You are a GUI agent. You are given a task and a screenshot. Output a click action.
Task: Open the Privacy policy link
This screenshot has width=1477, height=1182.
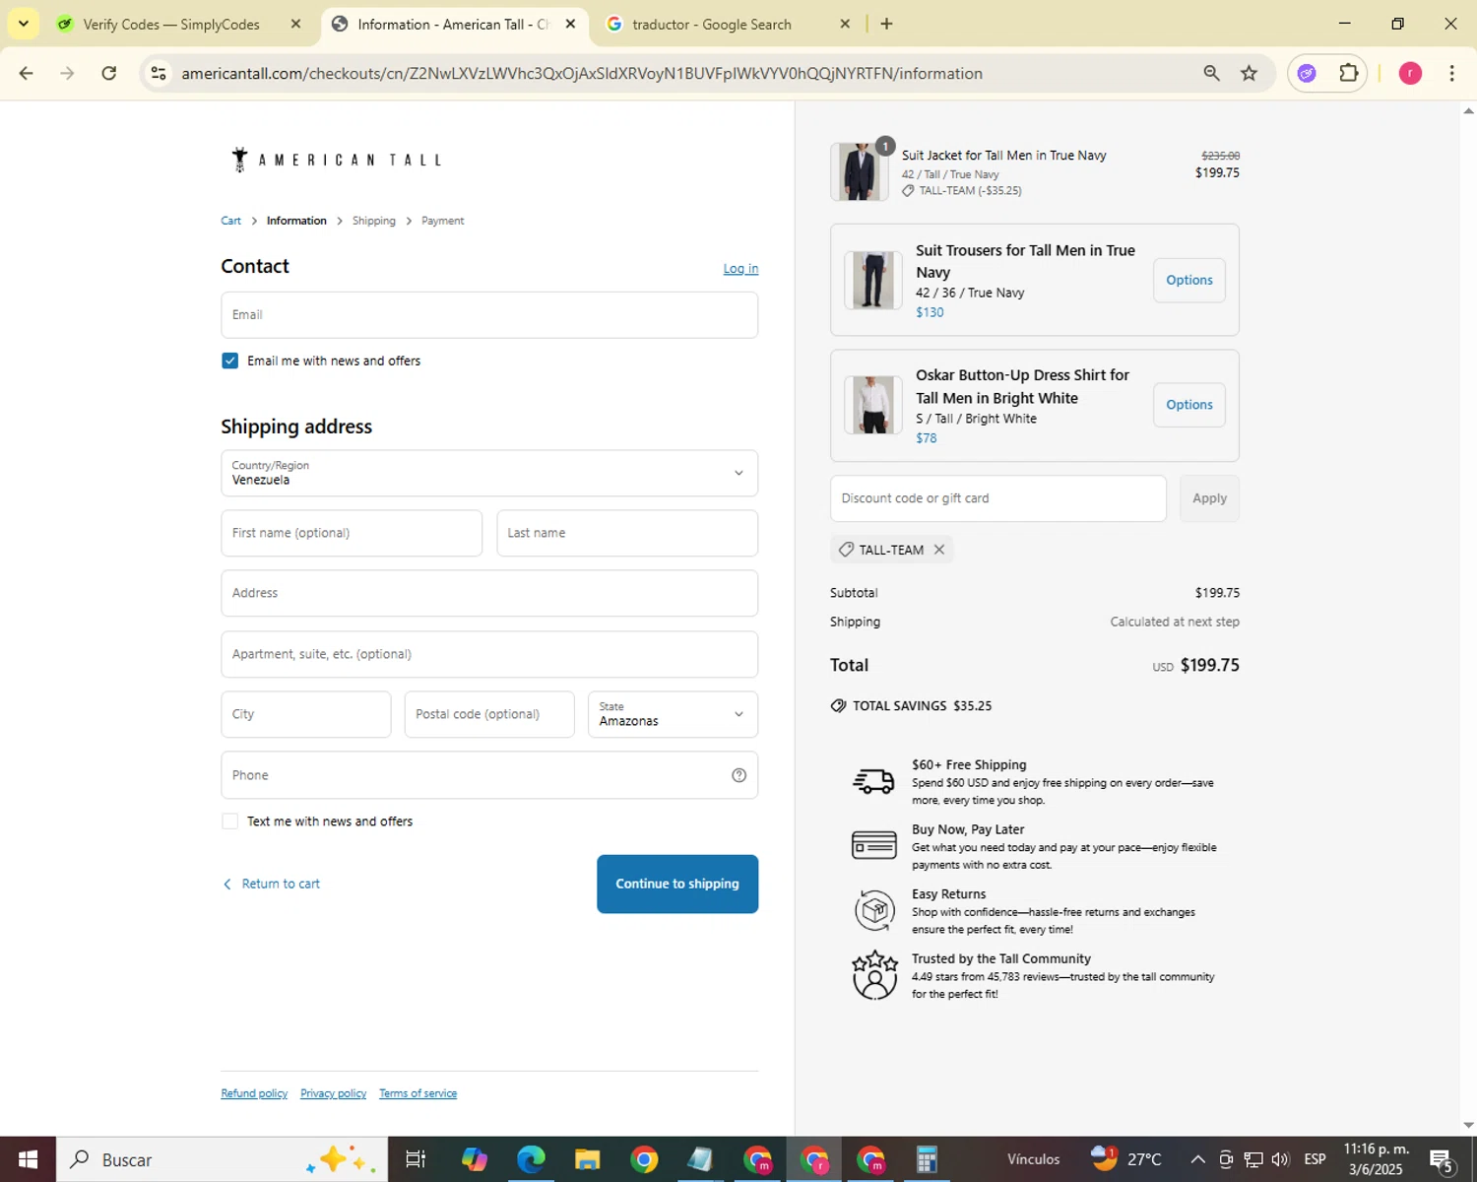pyautogui.click(x=333, y=1093)
